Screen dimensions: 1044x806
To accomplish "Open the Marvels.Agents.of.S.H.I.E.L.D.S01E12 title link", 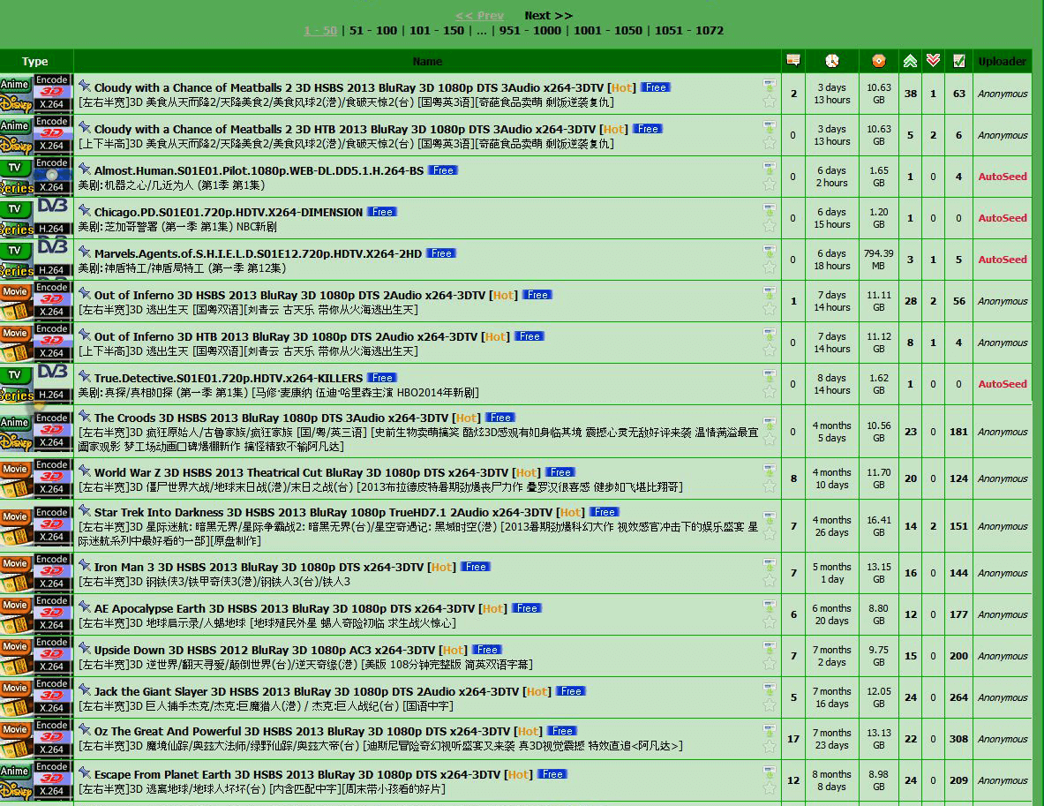I will (x=258, y=253).
